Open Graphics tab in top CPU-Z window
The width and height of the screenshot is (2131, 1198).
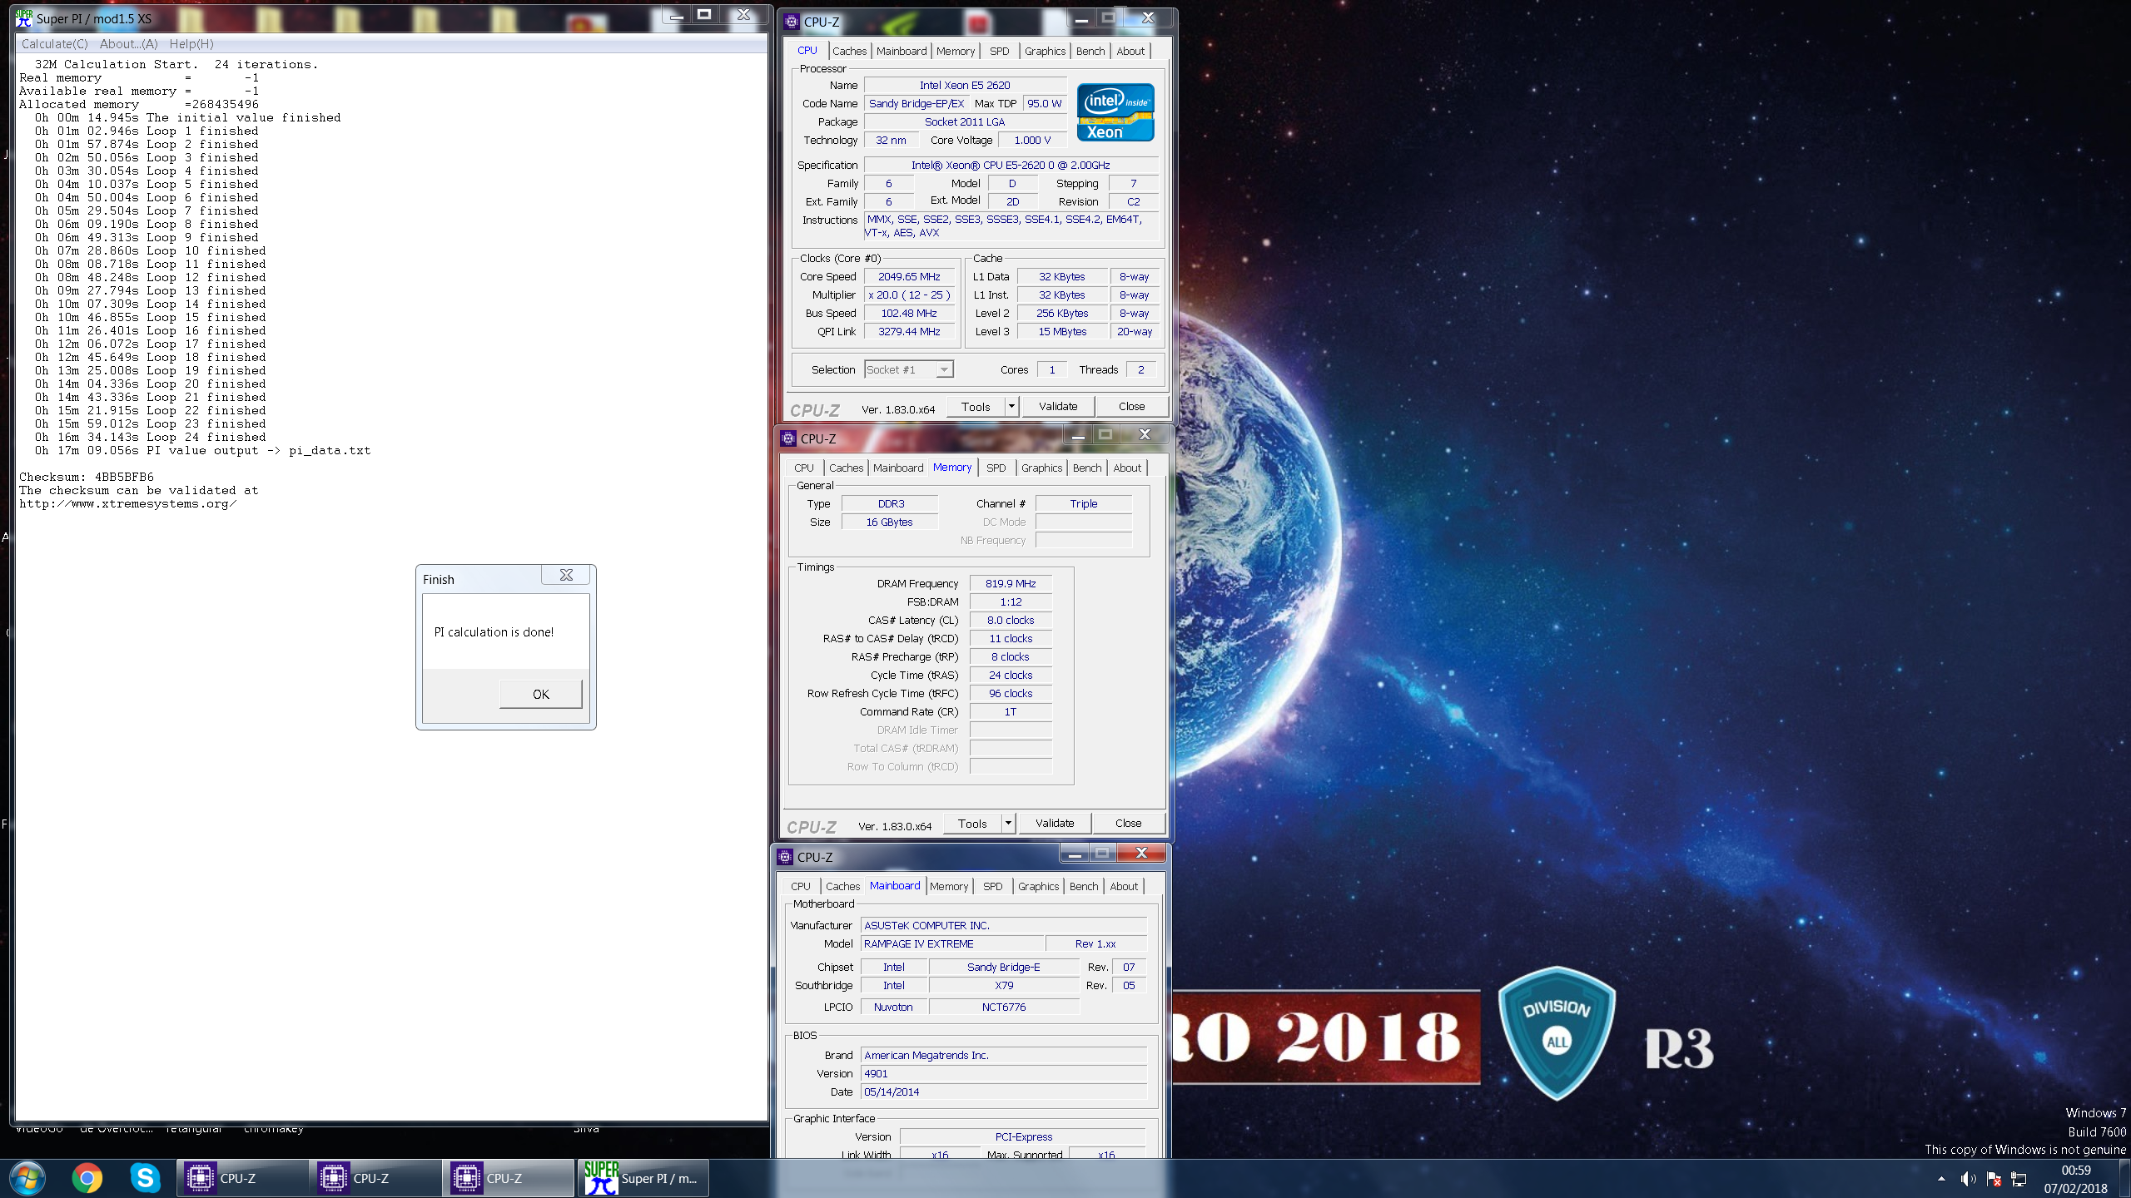pos(1045,51)
